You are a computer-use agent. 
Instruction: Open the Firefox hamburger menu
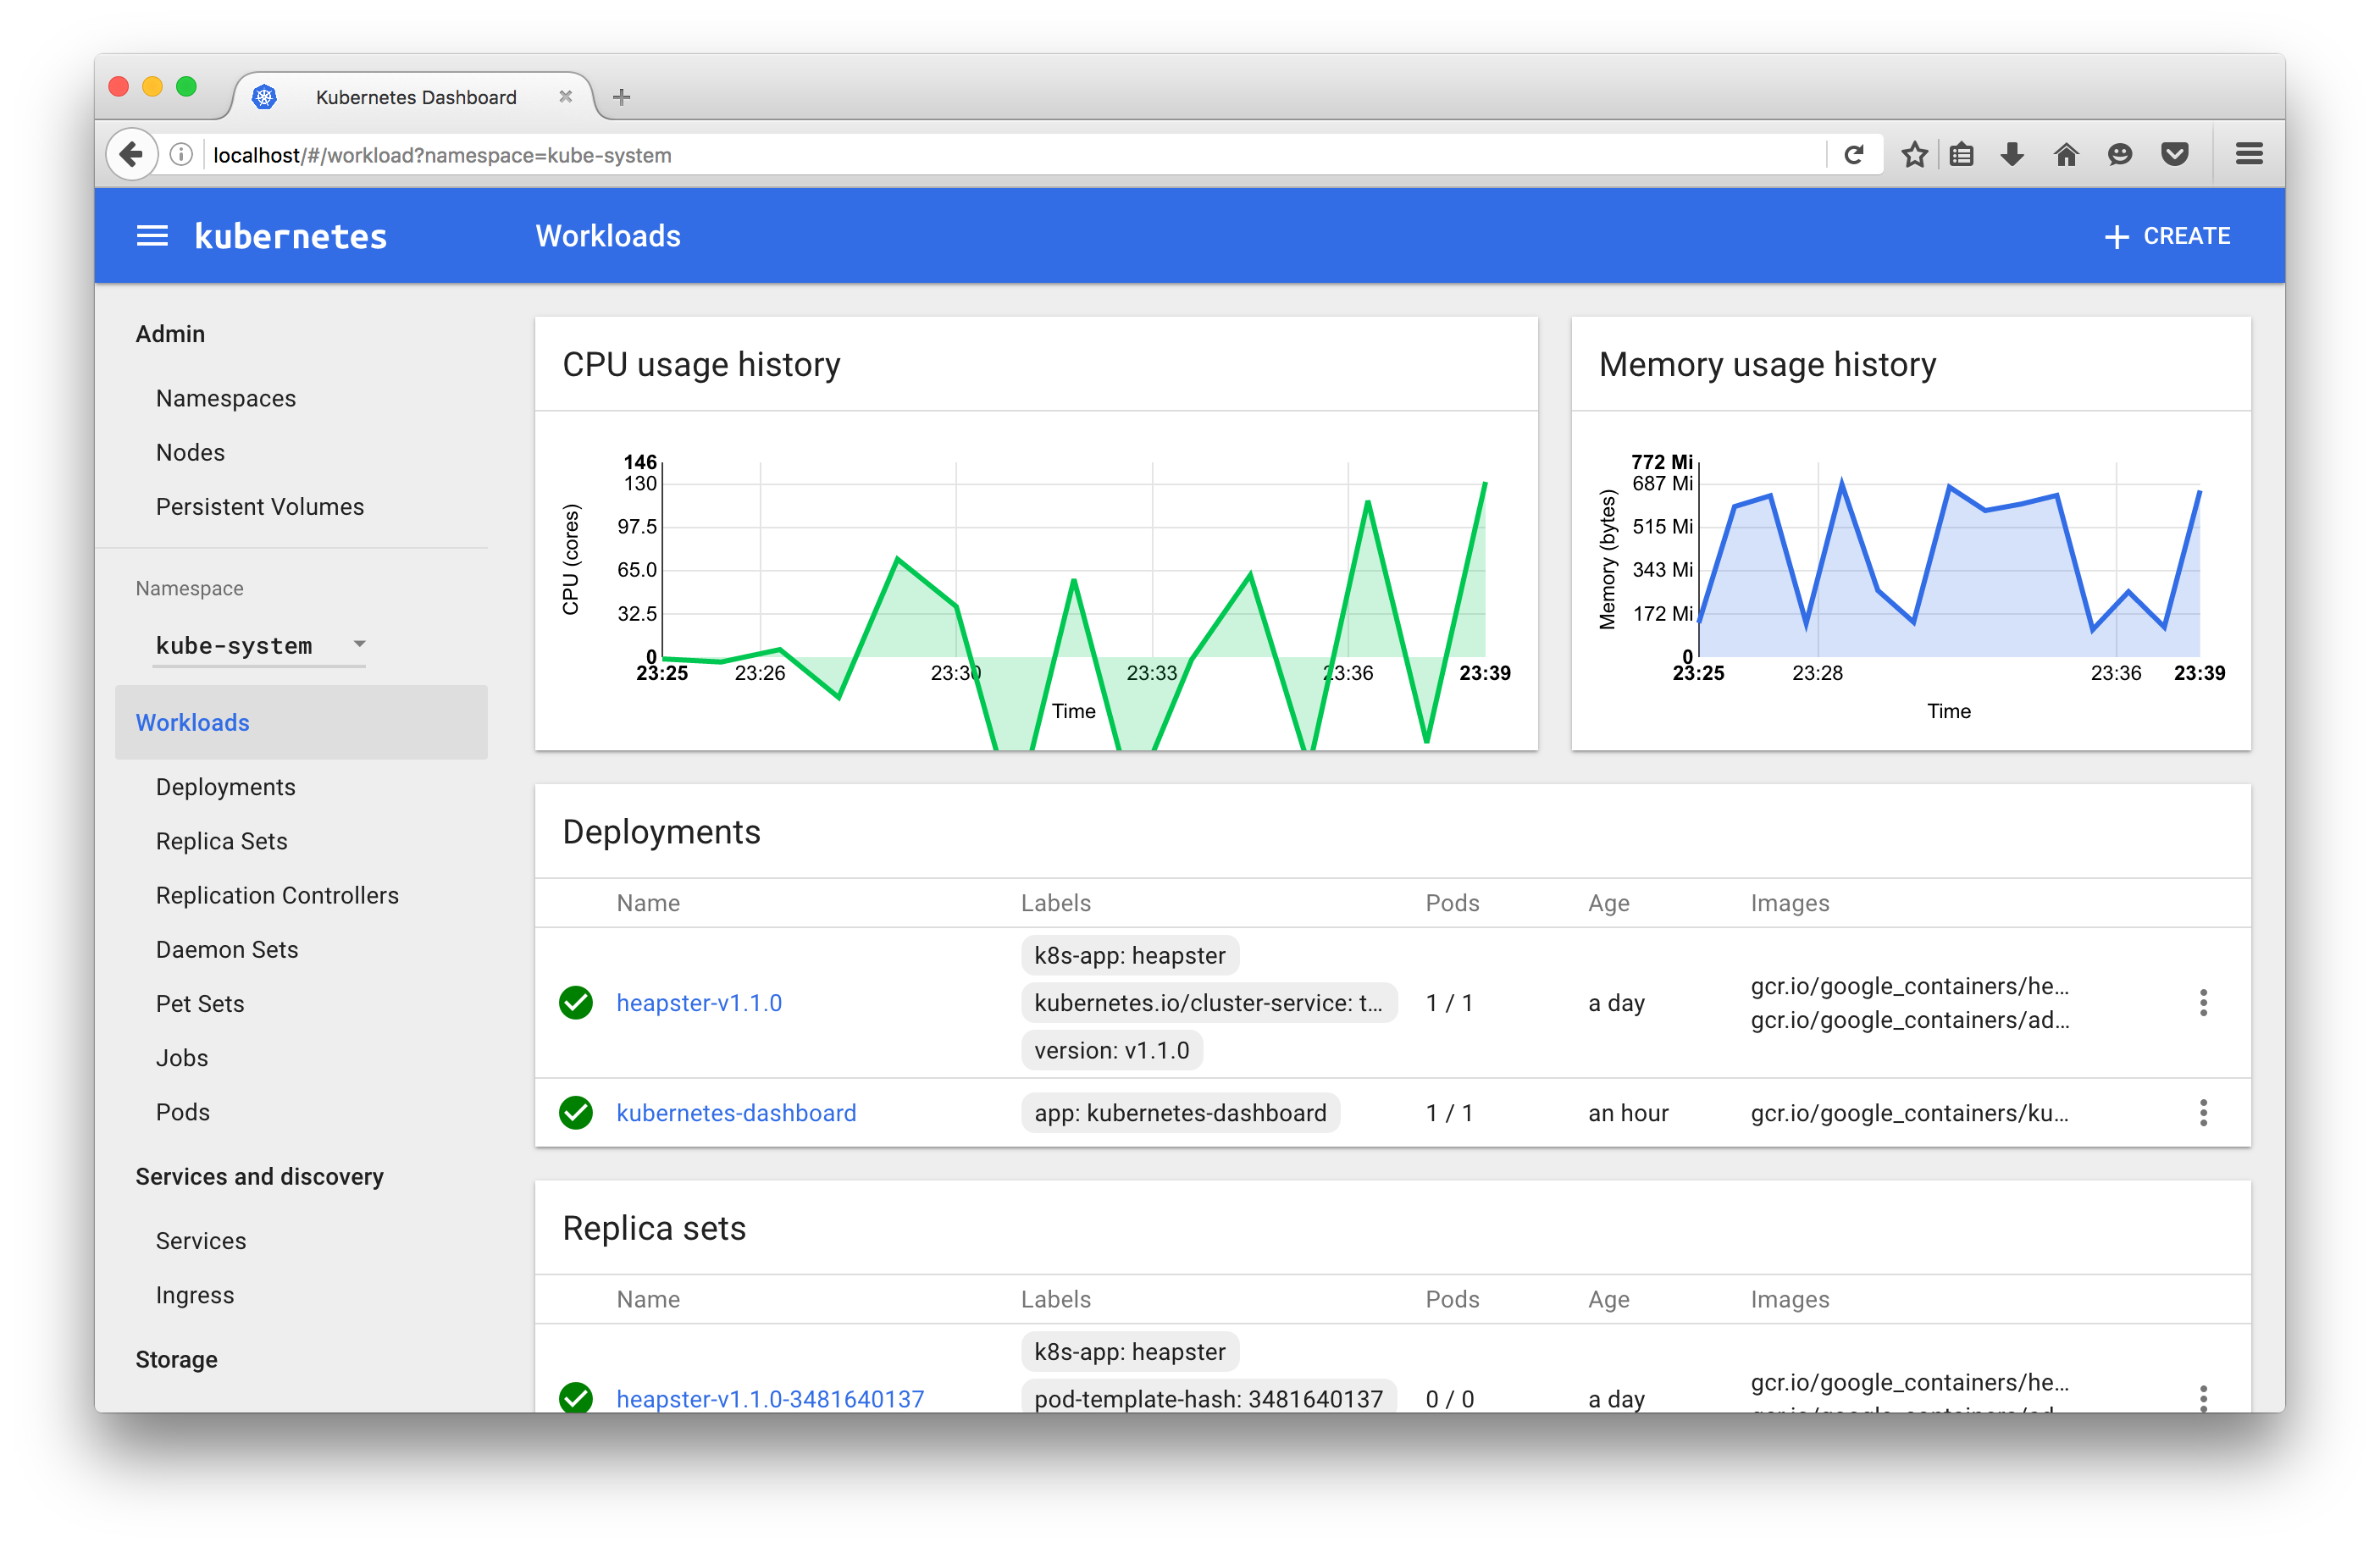(2249, 154)
